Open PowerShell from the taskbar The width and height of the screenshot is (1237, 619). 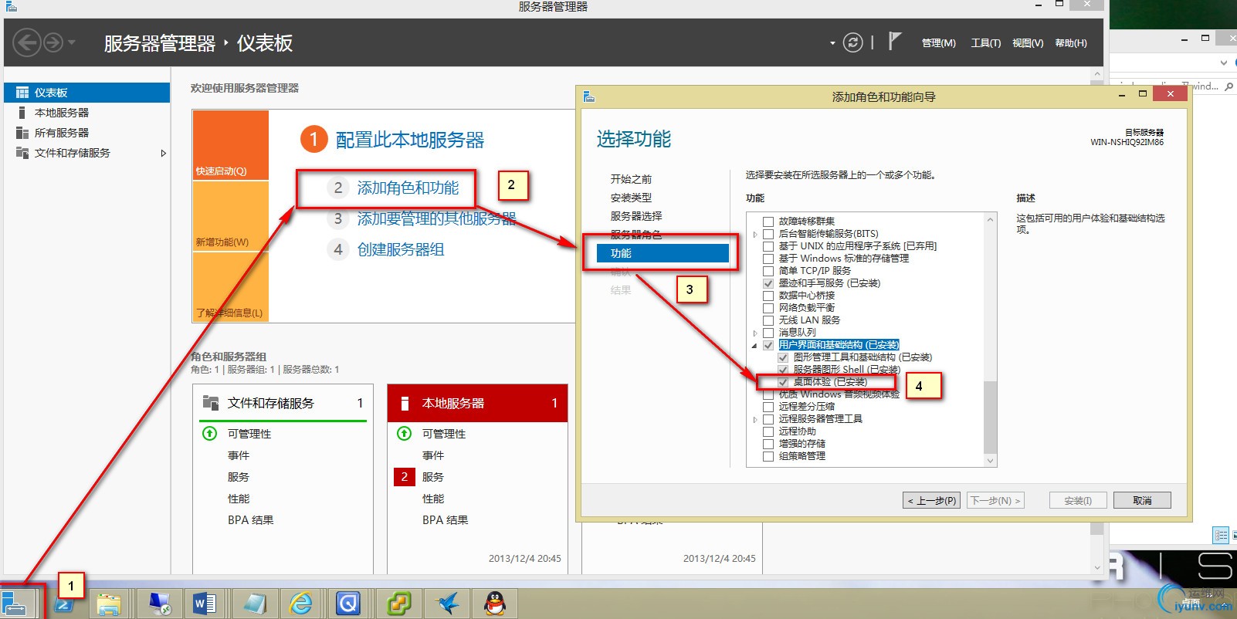pyautogui.click(x=65, y=603)
